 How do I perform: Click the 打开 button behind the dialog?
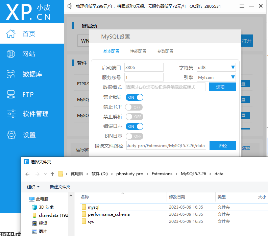click(247, 41)
